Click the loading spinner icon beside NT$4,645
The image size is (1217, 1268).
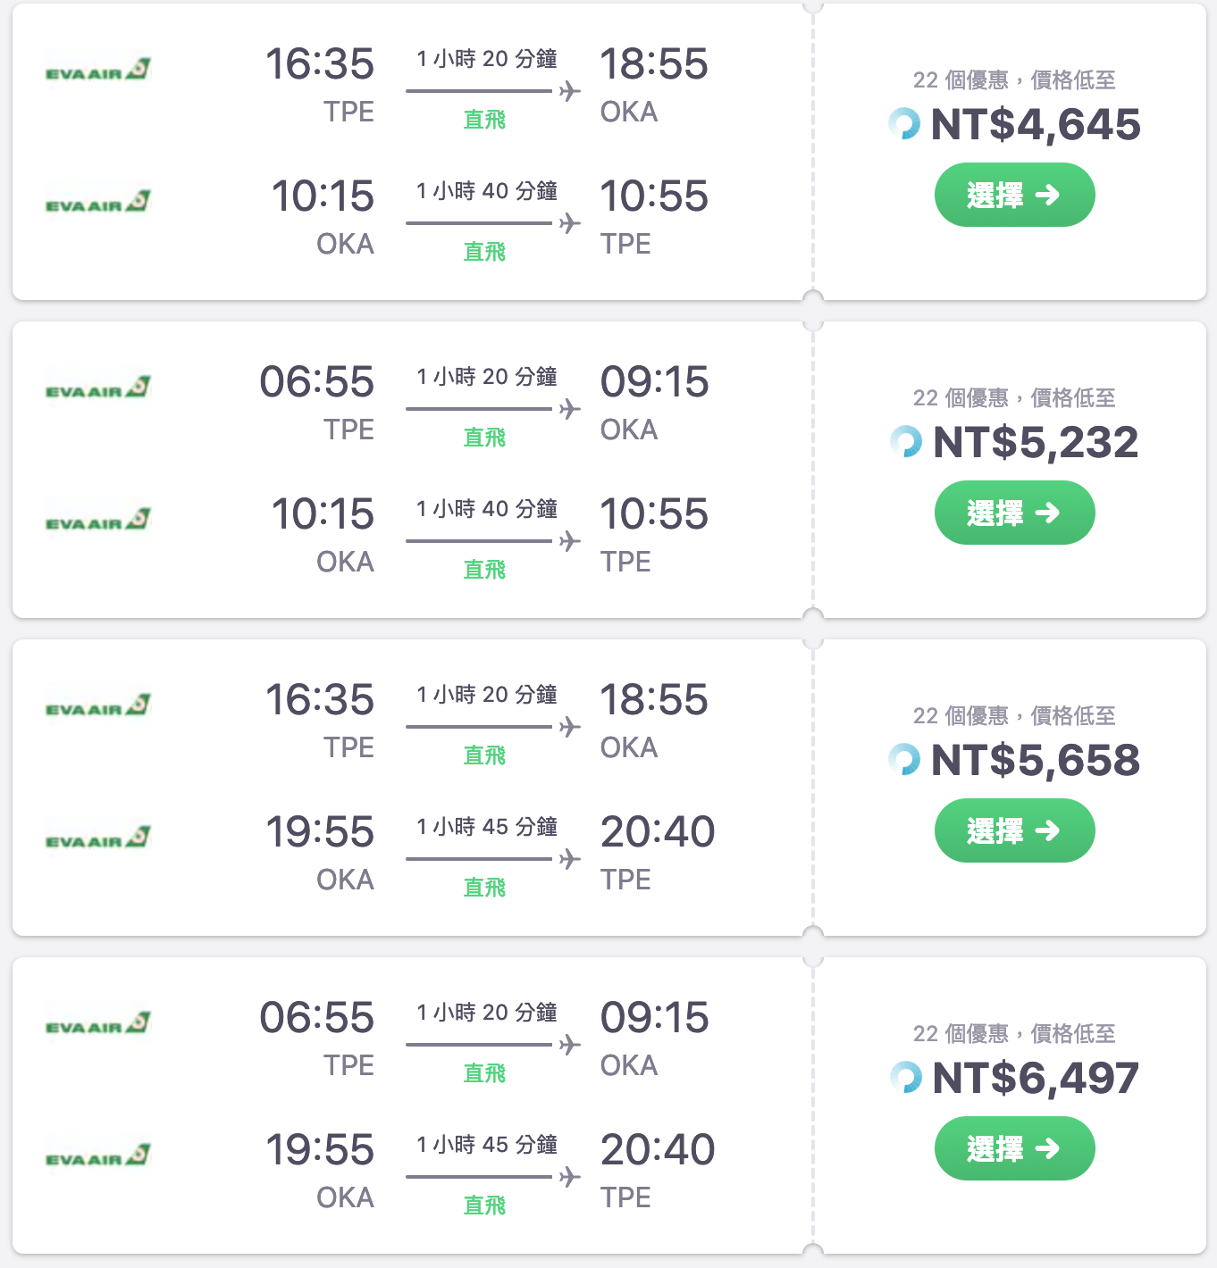click(904, 123)
